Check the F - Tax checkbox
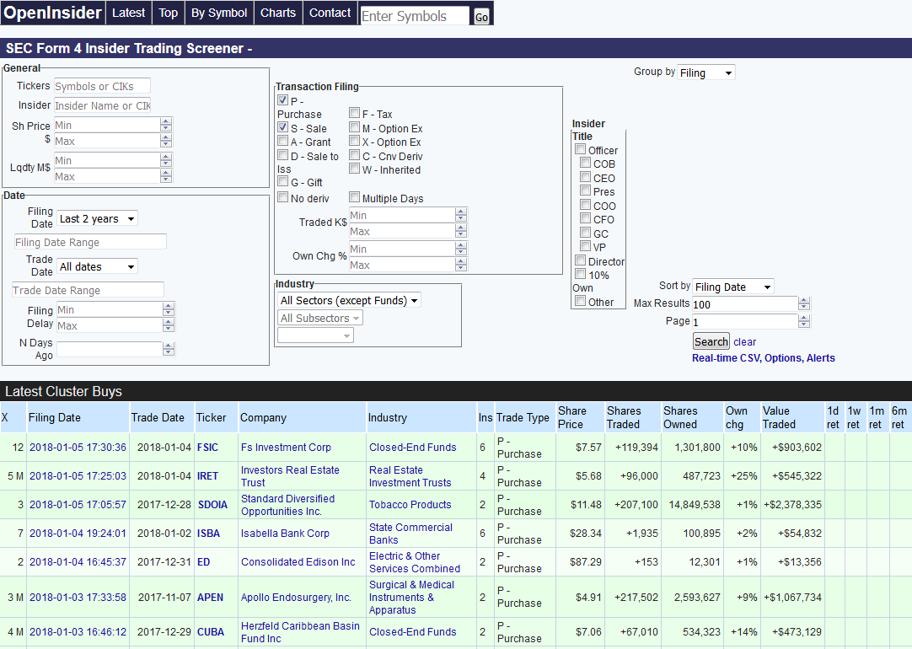Screen dimensions: 912x649 point(354,113)
